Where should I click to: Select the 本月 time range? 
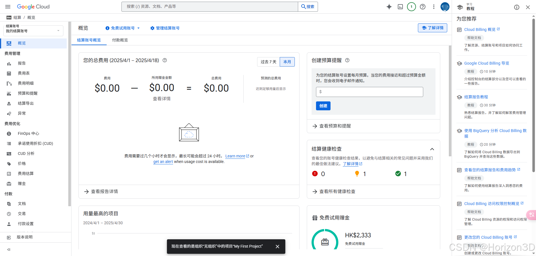pyautogui.click(x=287, y=62)
